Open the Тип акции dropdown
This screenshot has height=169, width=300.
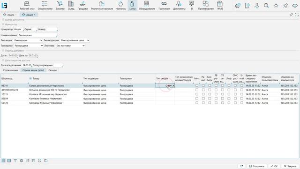point(28,40)
